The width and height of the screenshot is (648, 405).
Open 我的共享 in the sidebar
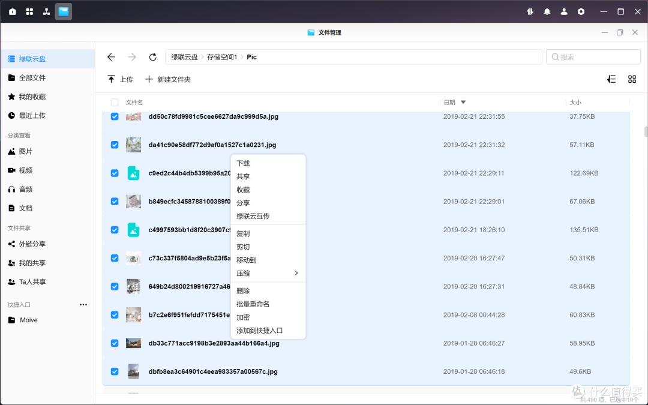tap(47, 263)
